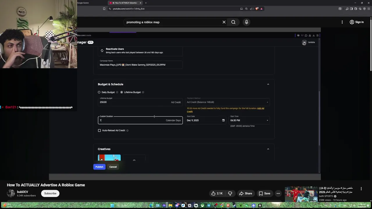Subscribe to bubDEV channel
372x209 pixels.
pos(50,193)
